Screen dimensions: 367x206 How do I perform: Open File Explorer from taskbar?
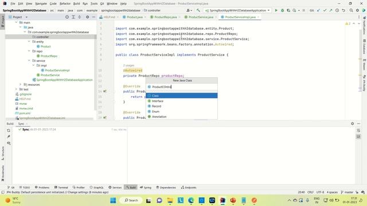(170, 200)
